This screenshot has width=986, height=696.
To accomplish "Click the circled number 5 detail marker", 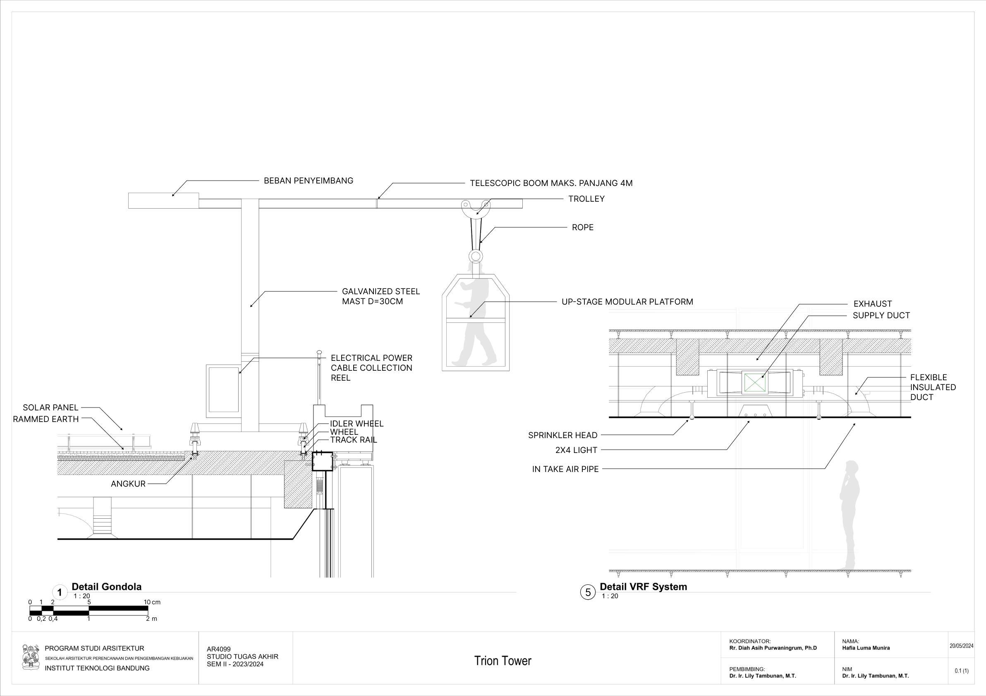I will click(x=587, y=593).
